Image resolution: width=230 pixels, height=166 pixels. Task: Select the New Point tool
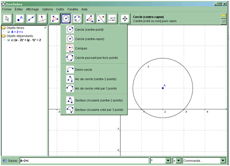pos(19,19)
